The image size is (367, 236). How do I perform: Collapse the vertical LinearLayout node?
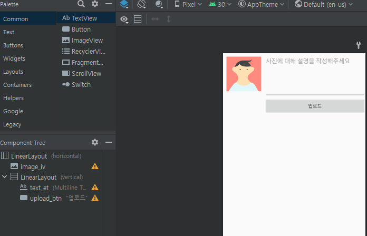tap(4, 177)
